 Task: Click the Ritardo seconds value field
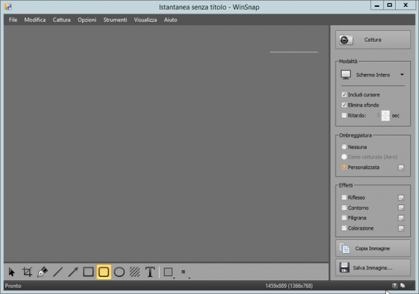[x=377, y=116]
